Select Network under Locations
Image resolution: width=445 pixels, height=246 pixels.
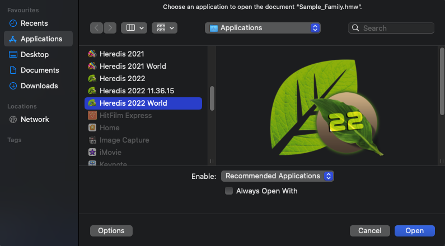(x=38, y=119)
